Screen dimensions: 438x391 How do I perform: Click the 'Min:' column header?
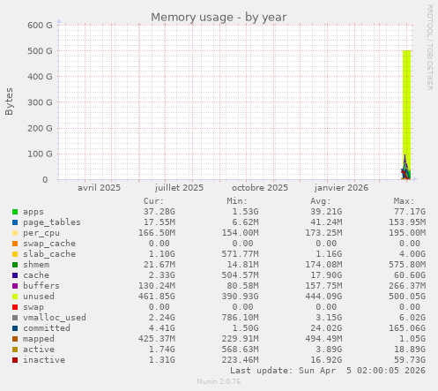pos(237,201)
